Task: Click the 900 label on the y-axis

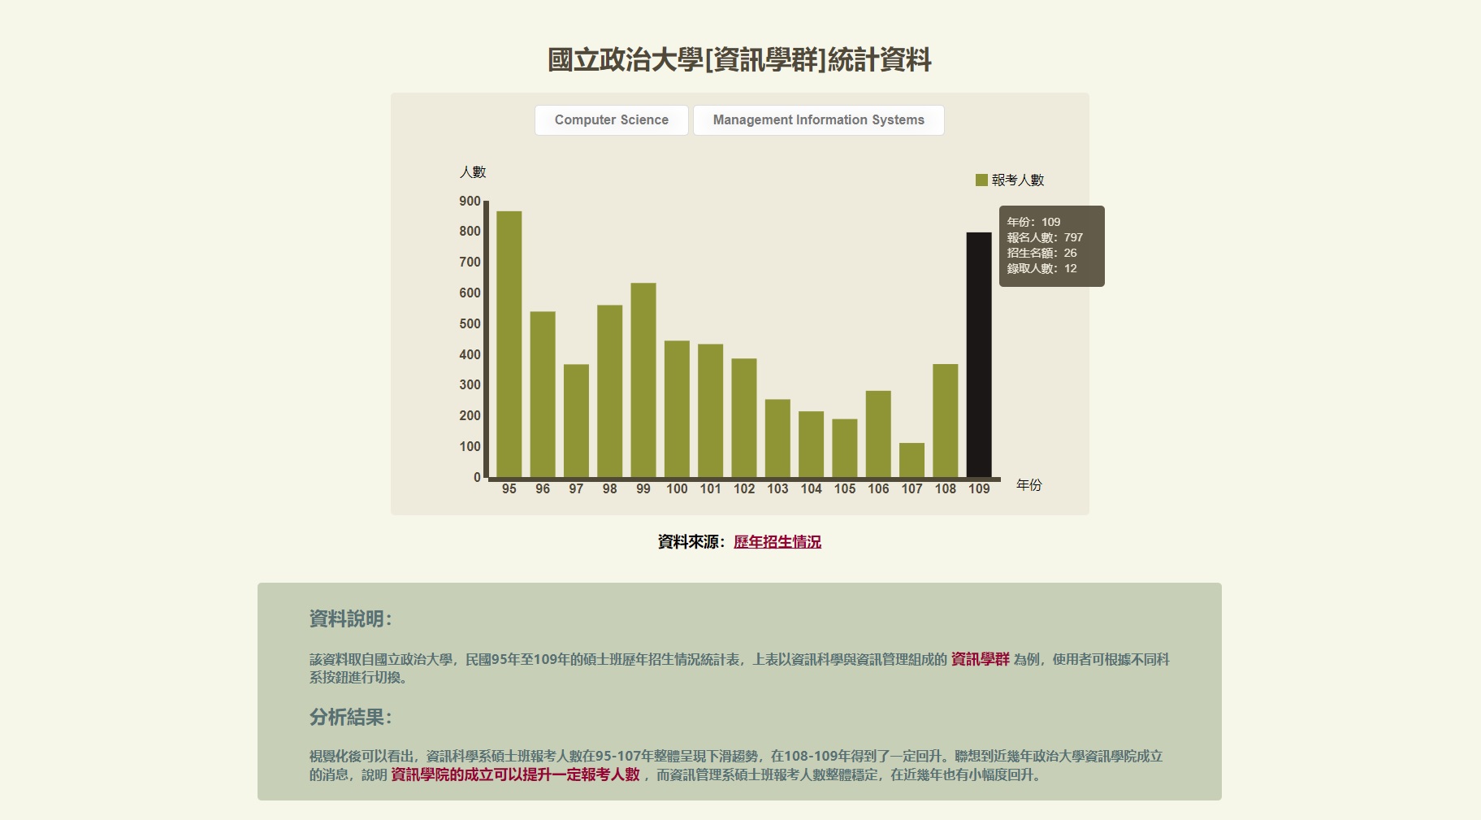Action: (x=470, y=201)
